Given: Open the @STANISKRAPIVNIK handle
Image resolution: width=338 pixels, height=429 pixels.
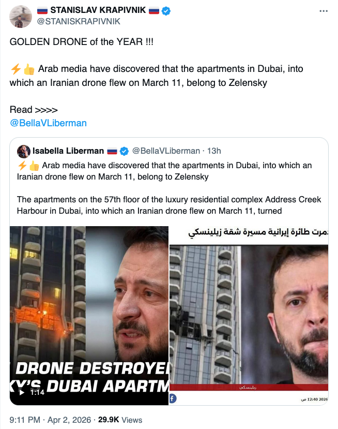Looking at the screenshot, I should pos(79,21).
